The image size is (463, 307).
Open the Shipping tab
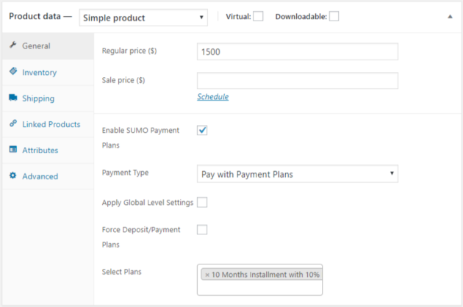pos(48,98)
